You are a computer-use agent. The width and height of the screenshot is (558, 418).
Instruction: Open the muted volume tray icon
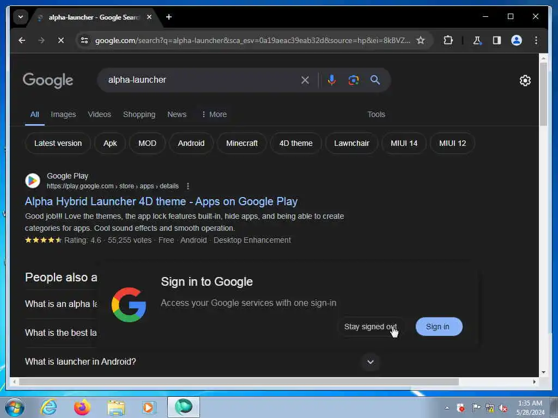point(503,408)
